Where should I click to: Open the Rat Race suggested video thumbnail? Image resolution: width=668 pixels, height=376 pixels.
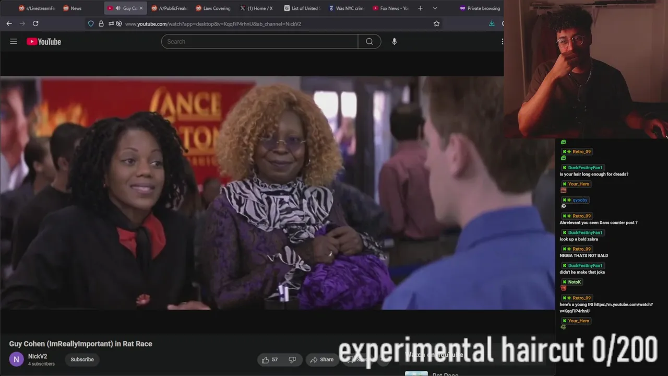416,373
